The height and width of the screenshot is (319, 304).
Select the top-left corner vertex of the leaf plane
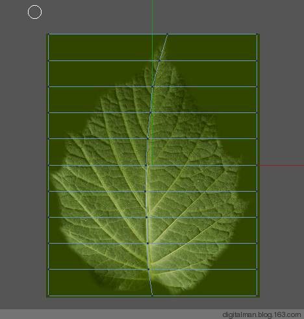(x=49, y=34)
